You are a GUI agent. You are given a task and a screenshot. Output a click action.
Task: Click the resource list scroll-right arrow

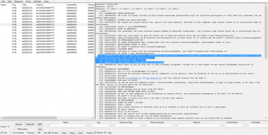click(92, 118)
